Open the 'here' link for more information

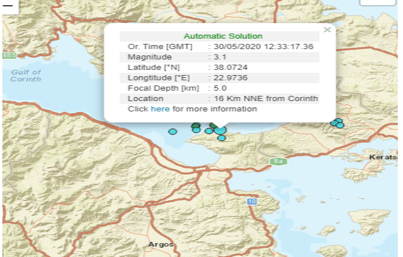point(160,109)
